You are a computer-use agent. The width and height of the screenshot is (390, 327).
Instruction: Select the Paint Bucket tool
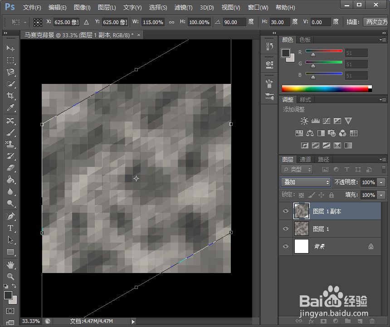click(10, 180)
